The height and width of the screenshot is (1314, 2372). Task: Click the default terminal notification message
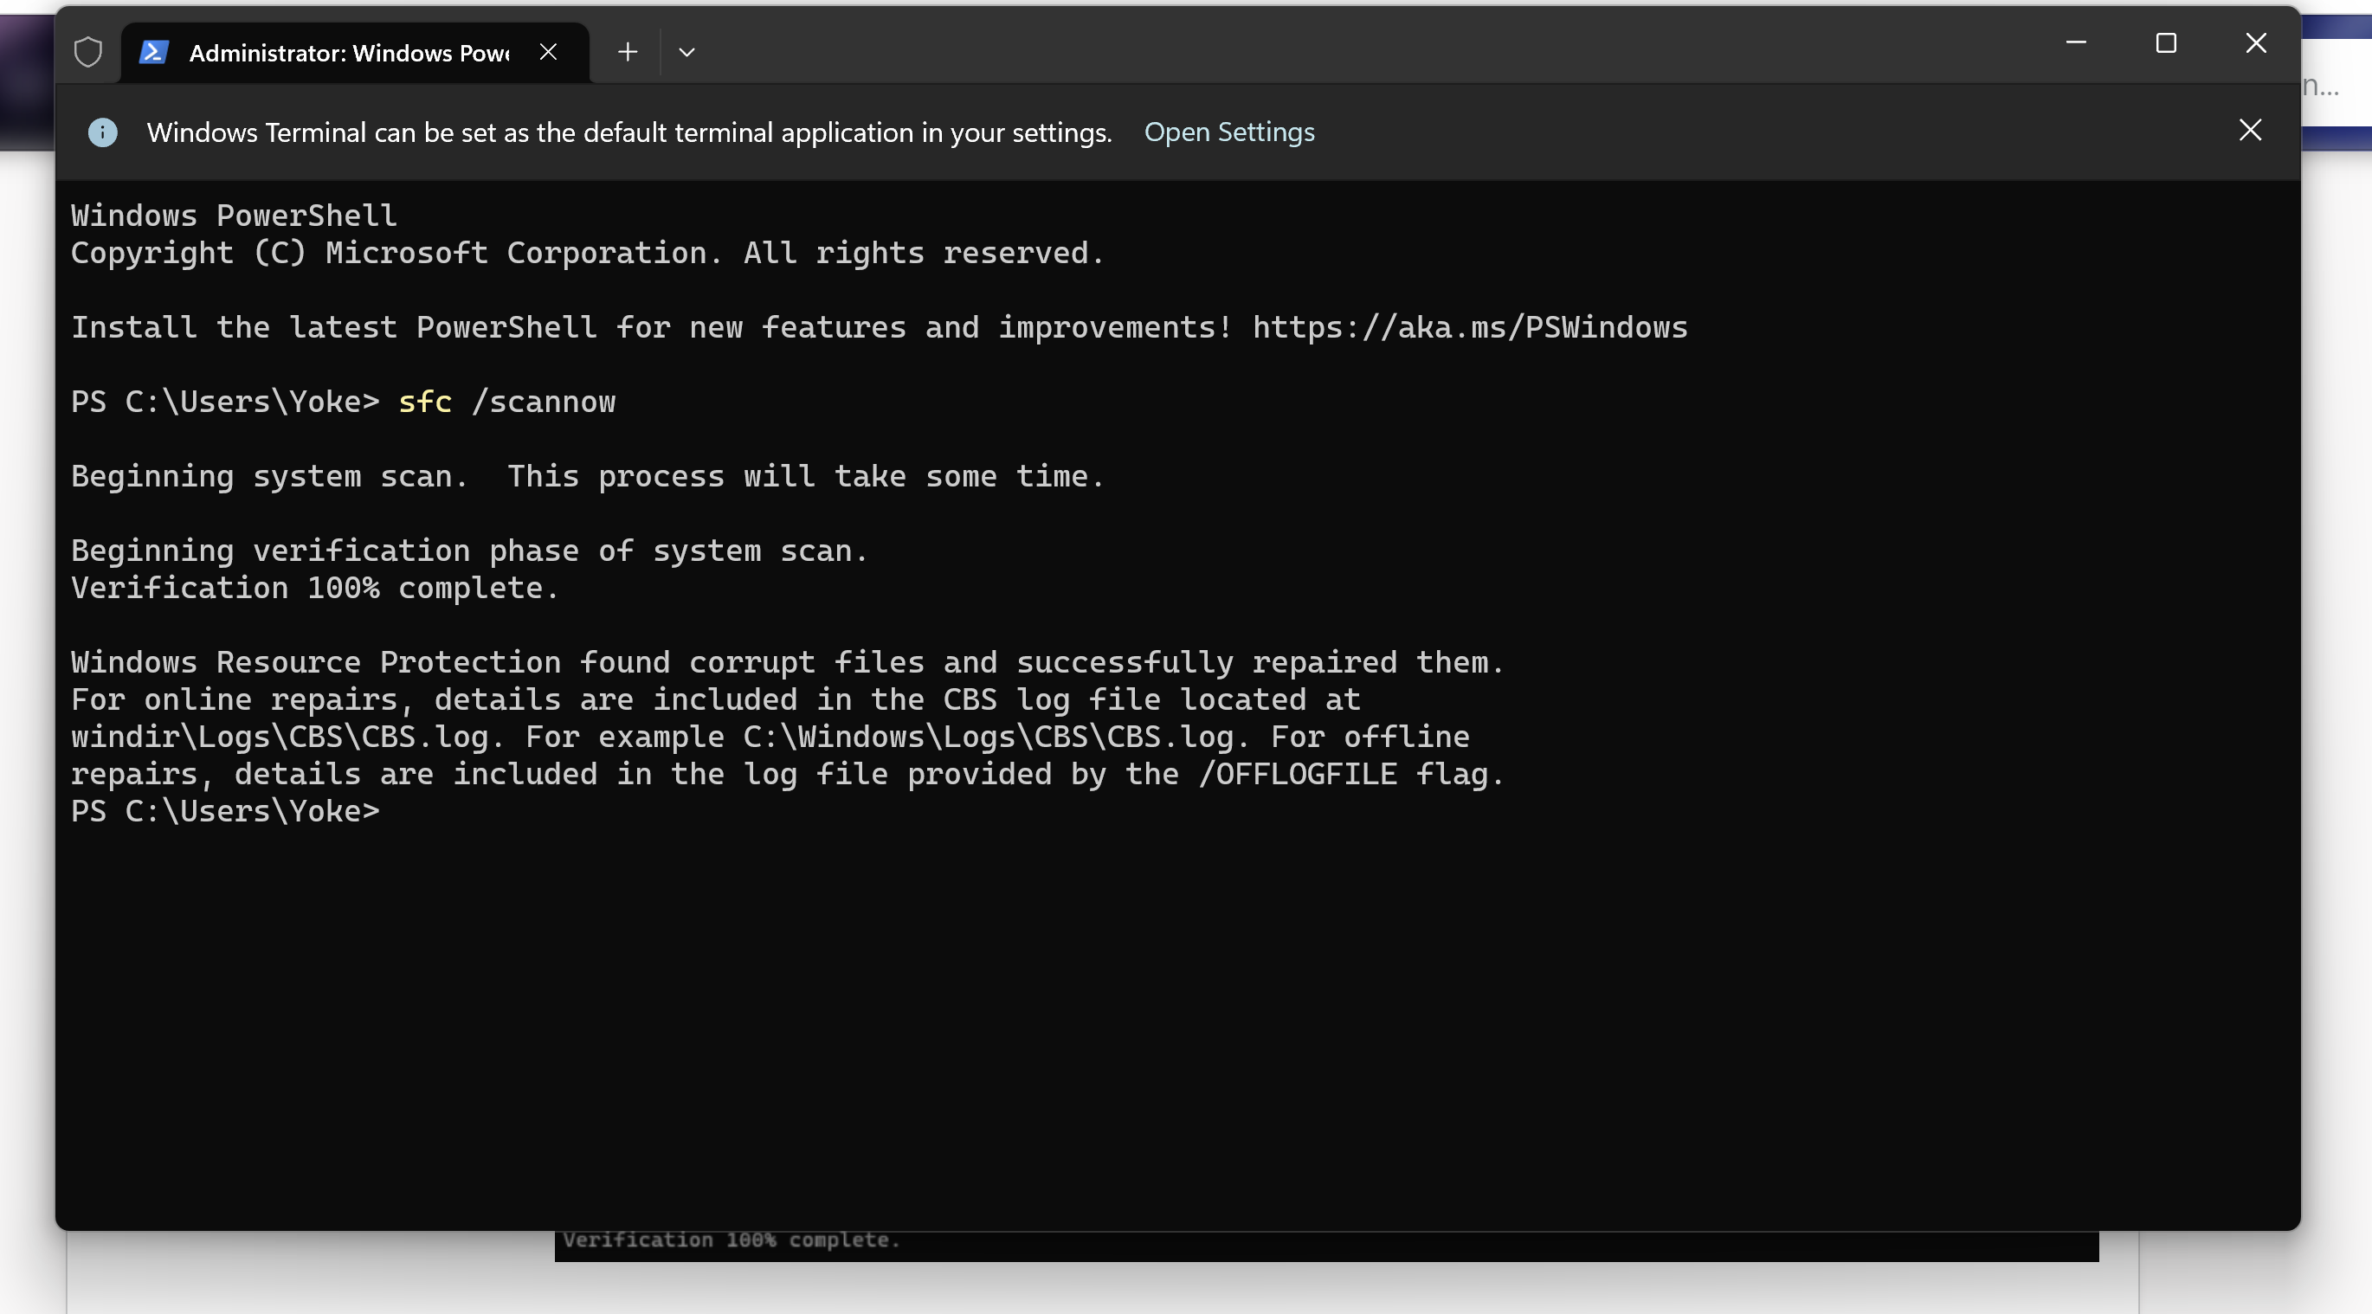628,132
